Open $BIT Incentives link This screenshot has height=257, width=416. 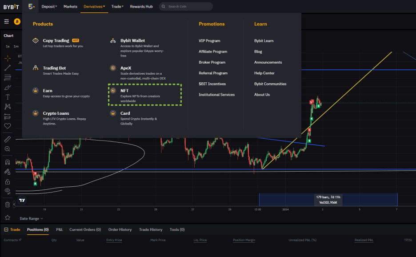pos(212,84)
